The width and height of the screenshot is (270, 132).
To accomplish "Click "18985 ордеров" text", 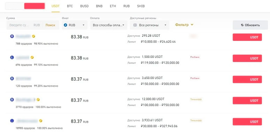I will 25,128.
